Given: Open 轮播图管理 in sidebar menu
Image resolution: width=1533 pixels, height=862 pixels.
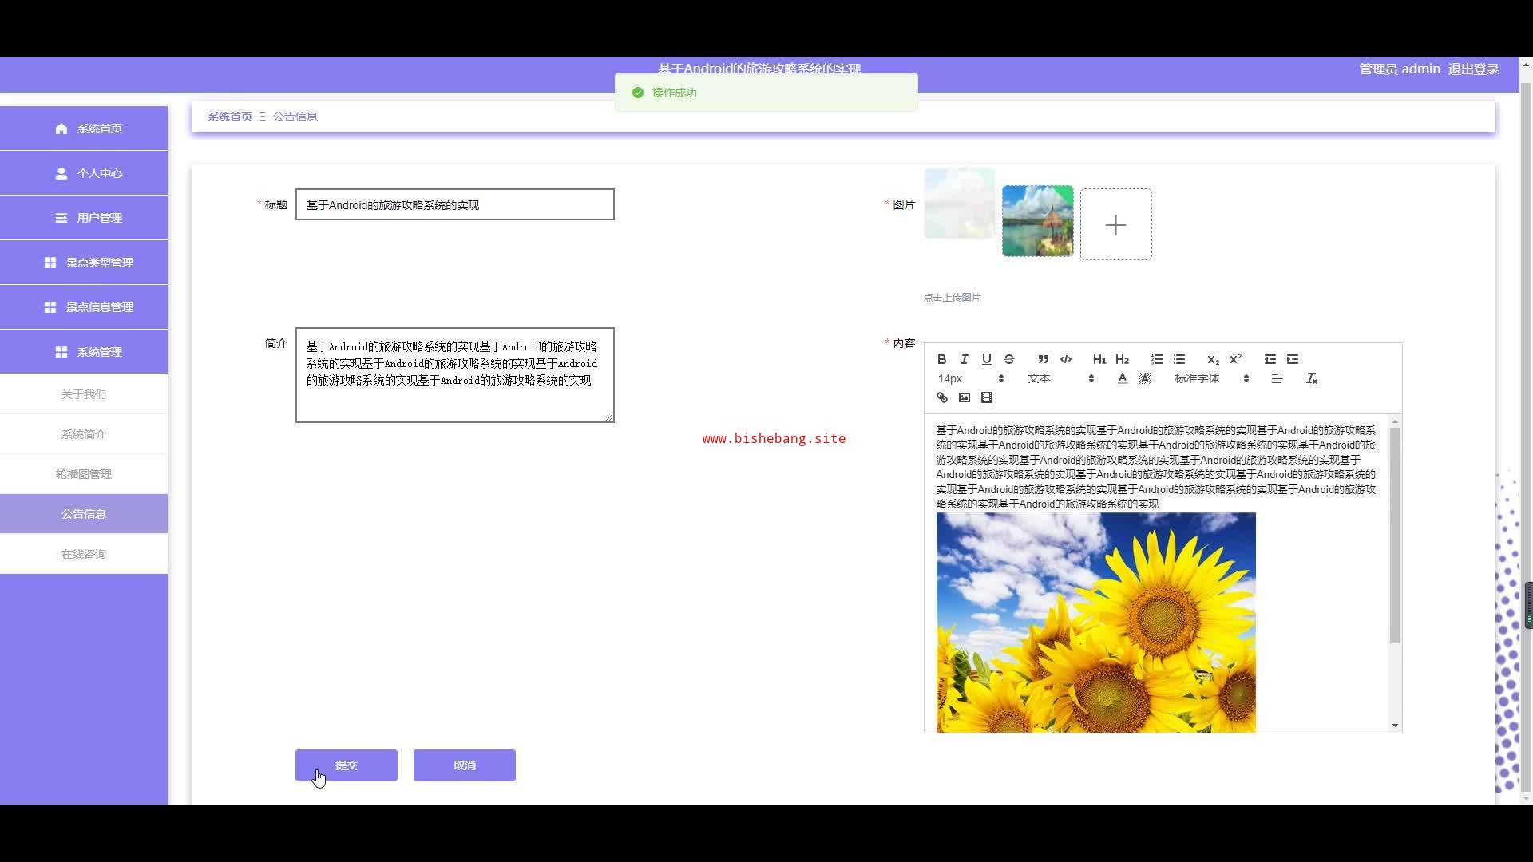Looking at the screenshot, I should [x=84, y=474].
